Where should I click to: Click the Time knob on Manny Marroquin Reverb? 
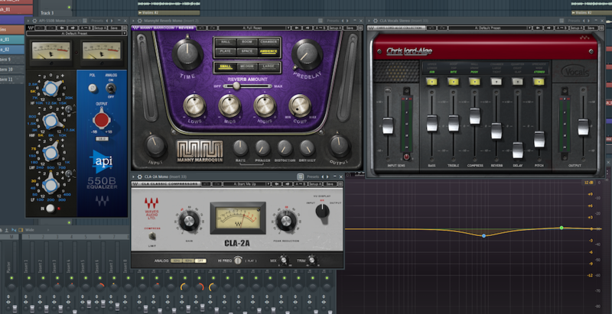point(187,53)
